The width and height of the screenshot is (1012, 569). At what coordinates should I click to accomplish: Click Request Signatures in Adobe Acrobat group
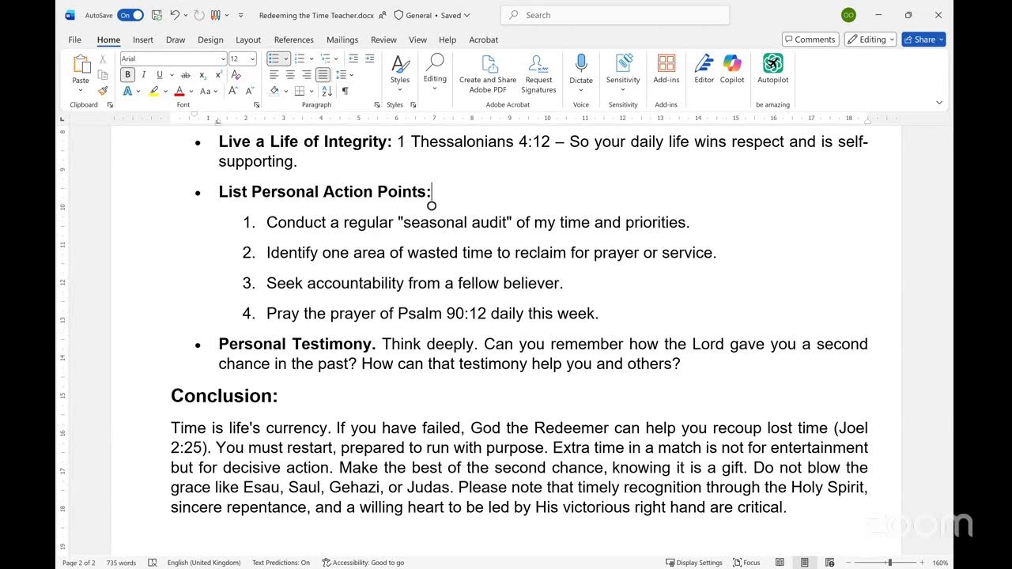(538, 73)
